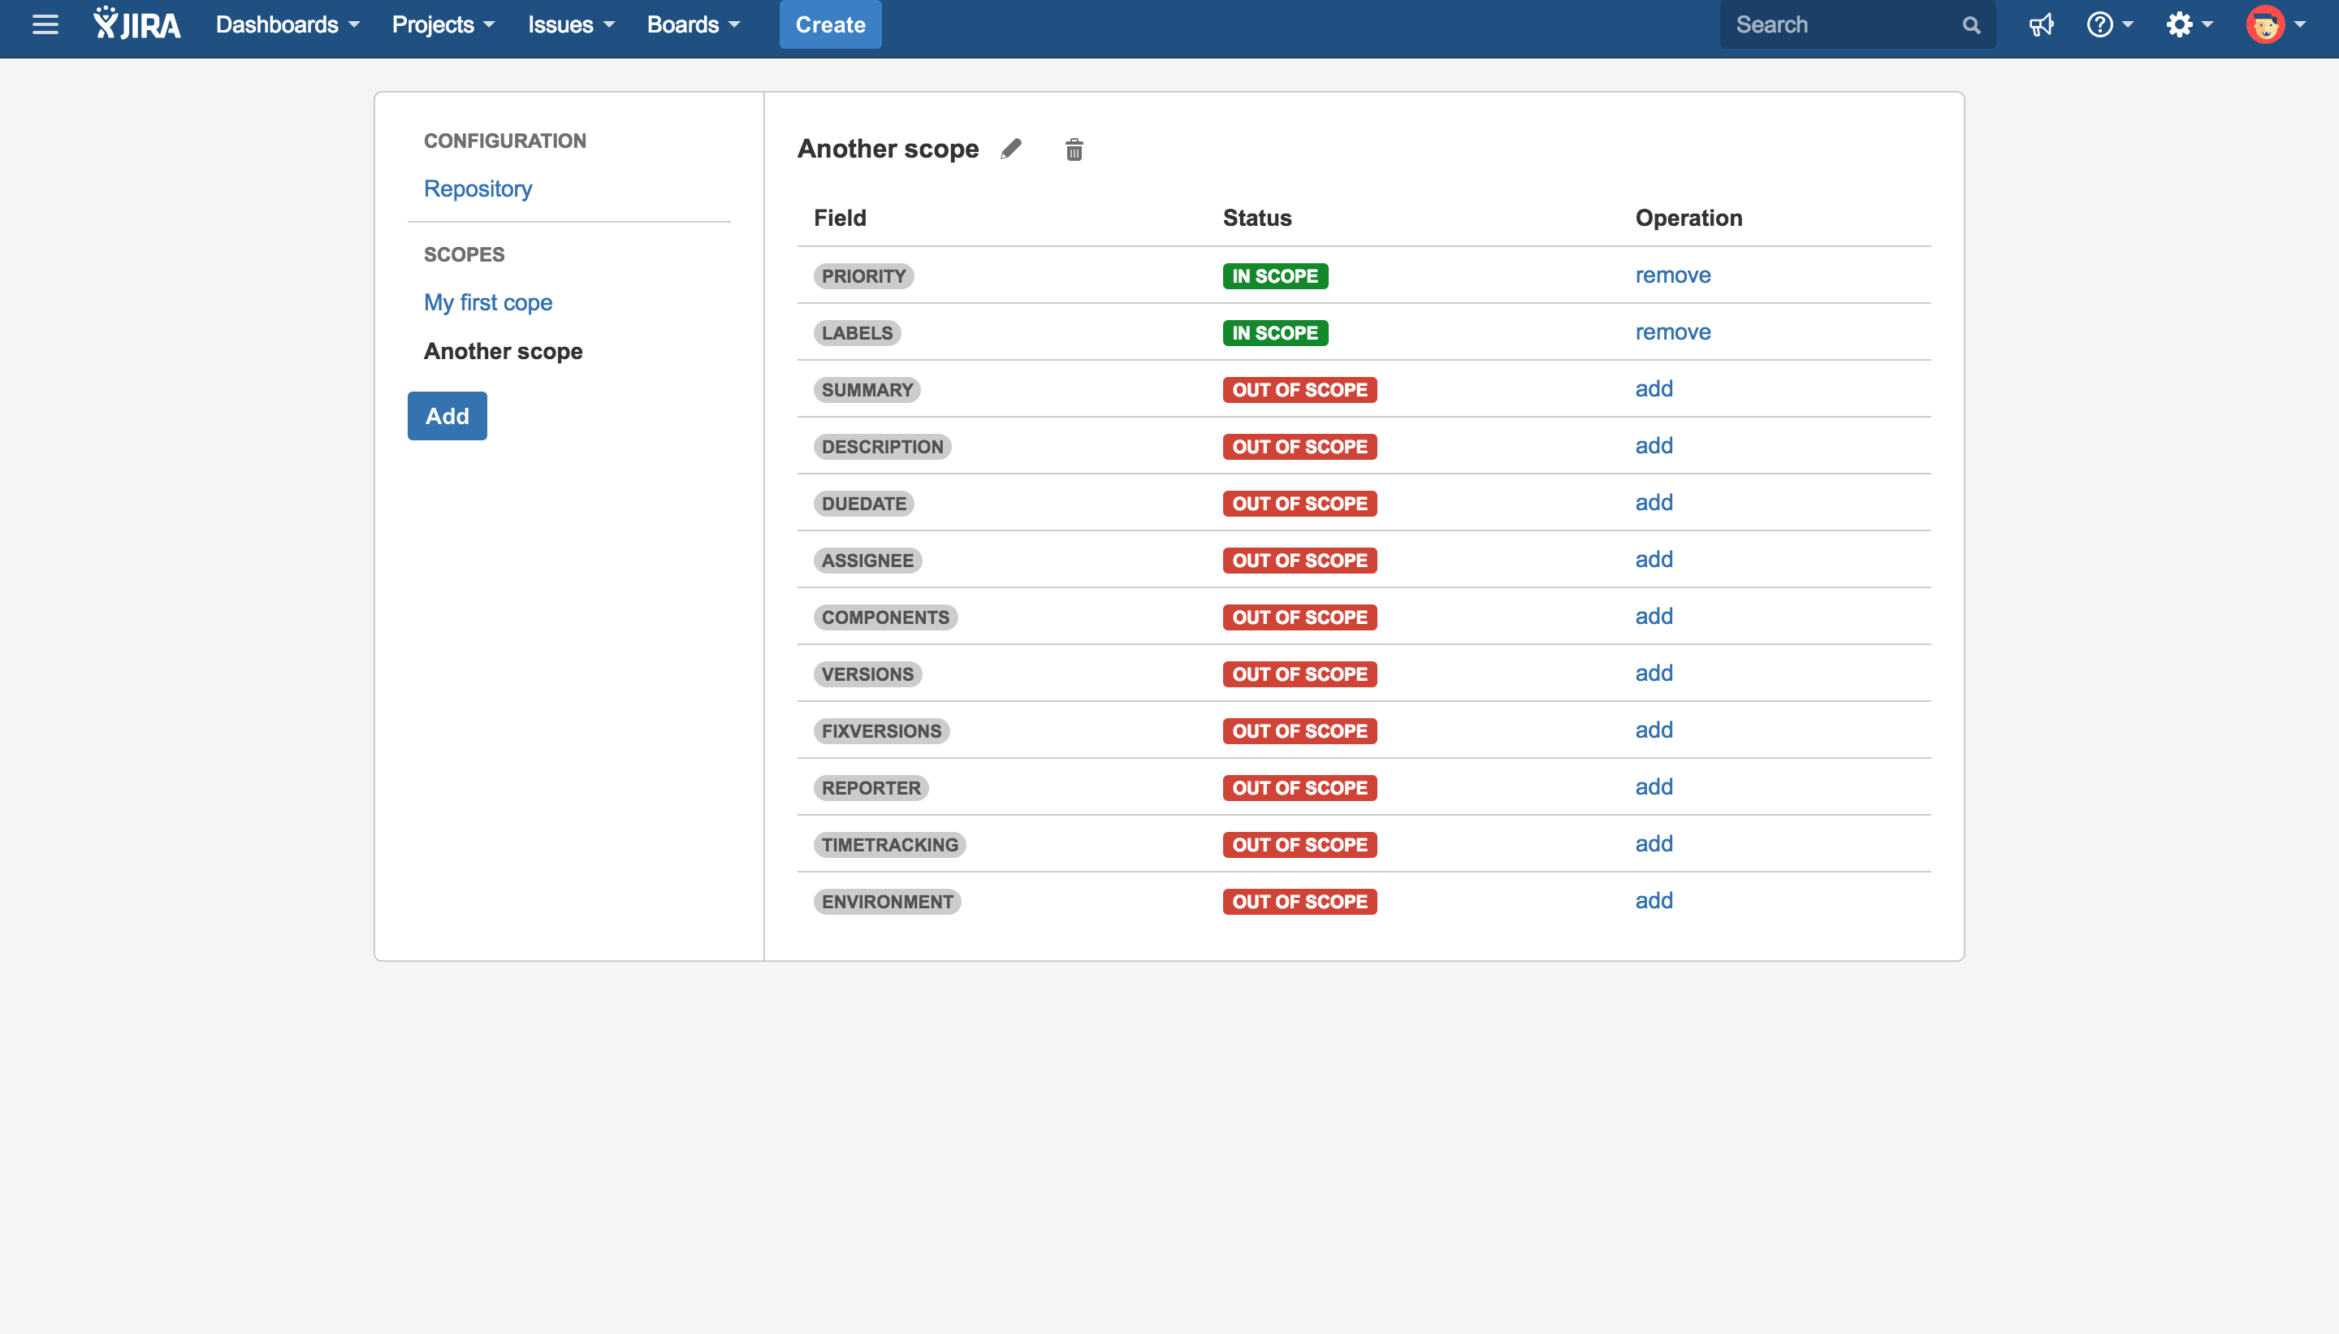Image resolution: width=2339 pixels, height=1334 pixels.
Task: Select My first cope scope
Action: click(x=488, y=302)
